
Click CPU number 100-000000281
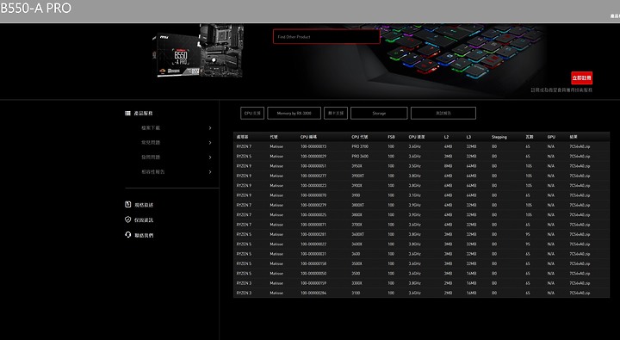coord(313,234)
